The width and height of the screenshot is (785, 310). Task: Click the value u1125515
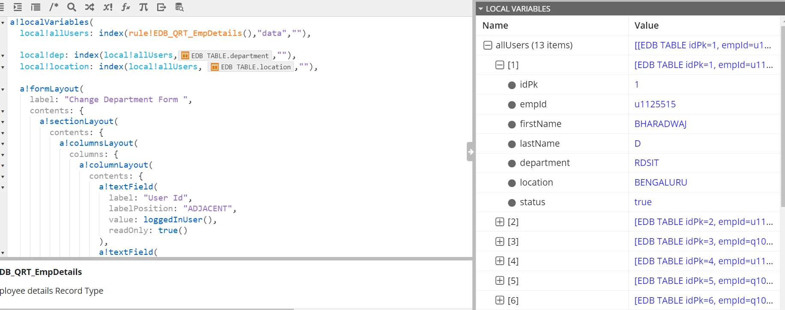655,104
